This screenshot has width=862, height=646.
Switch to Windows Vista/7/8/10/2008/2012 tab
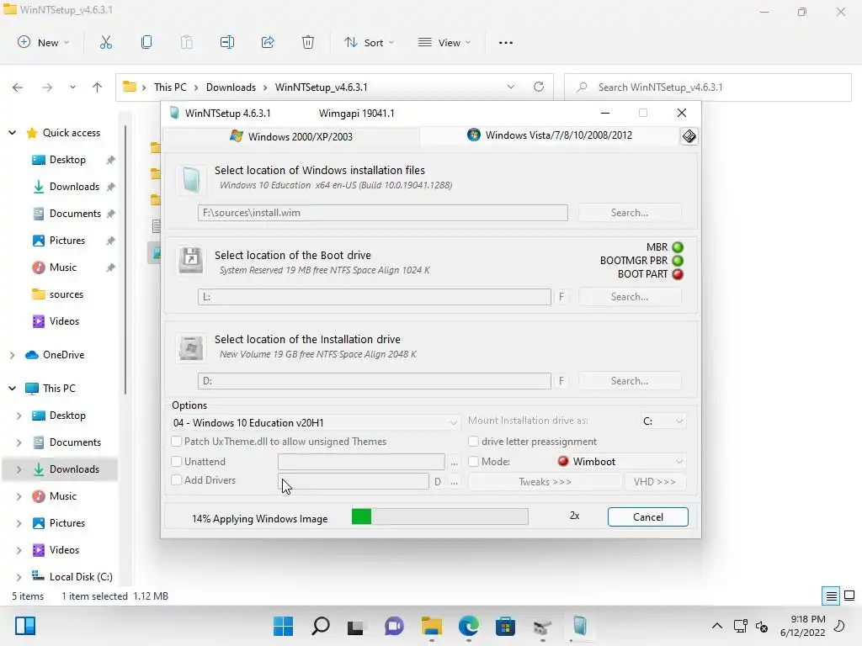[x=550, y=135]
